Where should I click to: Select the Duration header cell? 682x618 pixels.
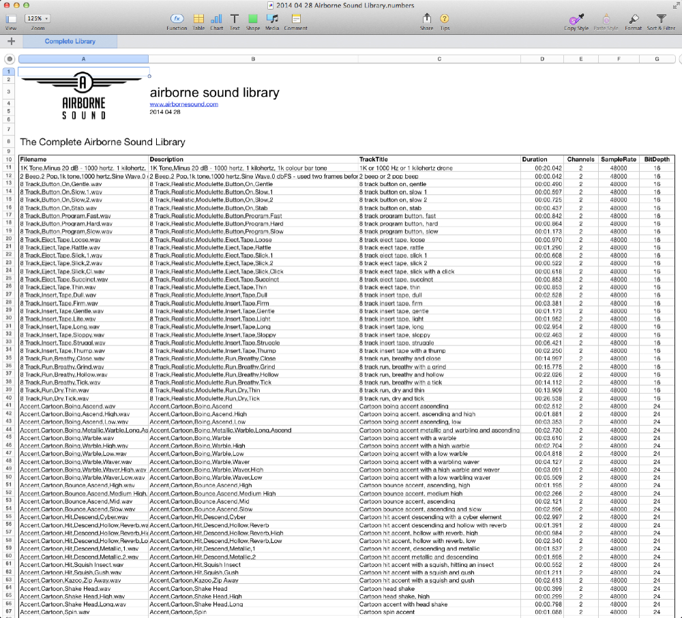tap(542, 159)
